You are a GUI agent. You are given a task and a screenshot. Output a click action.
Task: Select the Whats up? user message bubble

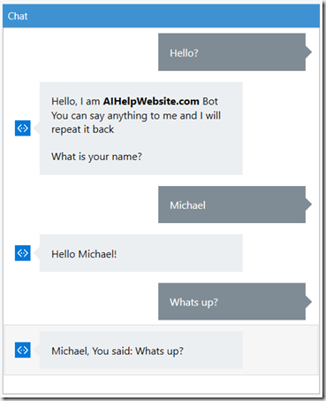(231, 302)
